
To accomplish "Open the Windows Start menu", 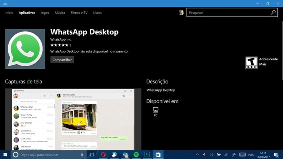I will coord(5,155).
